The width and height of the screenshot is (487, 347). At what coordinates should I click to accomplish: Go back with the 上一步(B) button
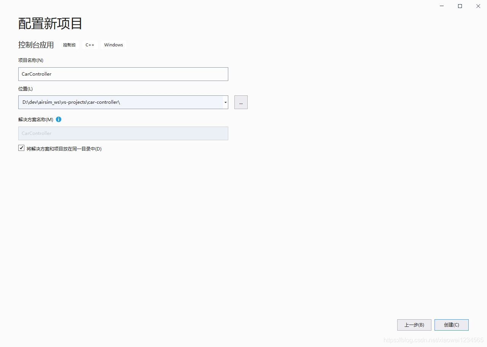pos(414,325)
